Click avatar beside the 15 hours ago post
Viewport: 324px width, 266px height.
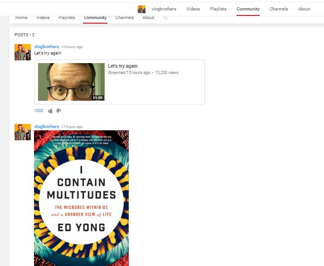23,52
